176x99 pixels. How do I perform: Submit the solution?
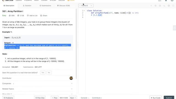pyautogui.click(x=169, y=98)
